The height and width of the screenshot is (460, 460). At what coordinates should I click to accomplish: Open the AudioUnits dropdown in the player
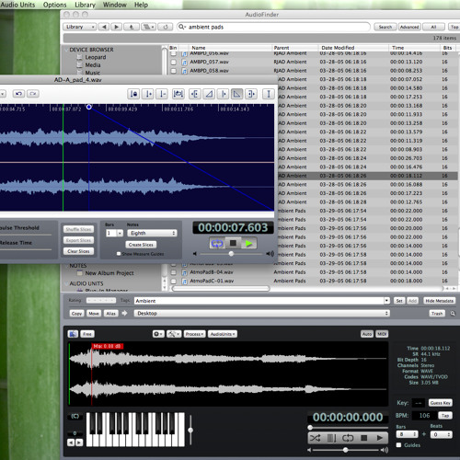click(223, 334)
